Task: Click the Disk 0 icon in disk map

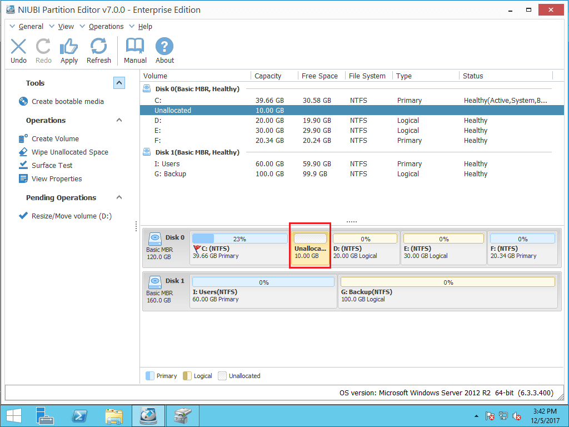Action: 155,239
